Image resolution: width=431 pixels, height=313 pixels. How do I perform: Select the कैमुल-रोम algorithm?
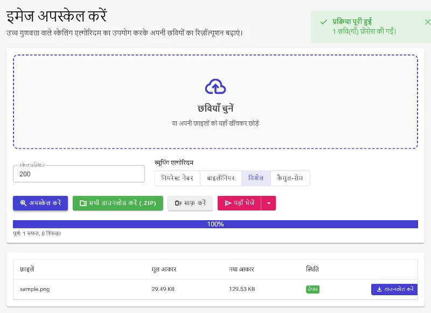point(290,178)
